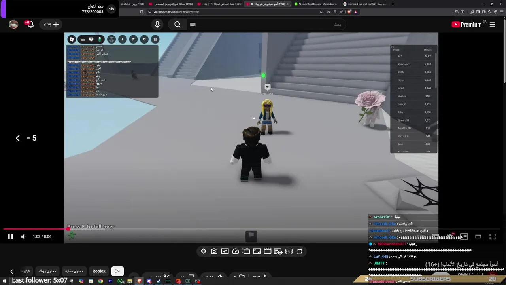
Task: Select the Lulu_10 leaderboard entry
Action: (x=414, y=104)
